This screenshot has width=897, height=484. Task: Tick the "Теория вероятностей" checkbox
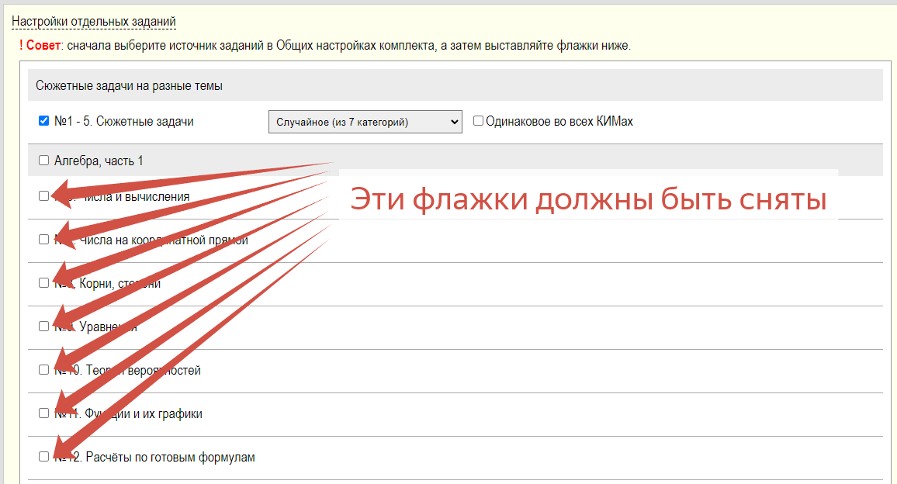tap(44, 370)
